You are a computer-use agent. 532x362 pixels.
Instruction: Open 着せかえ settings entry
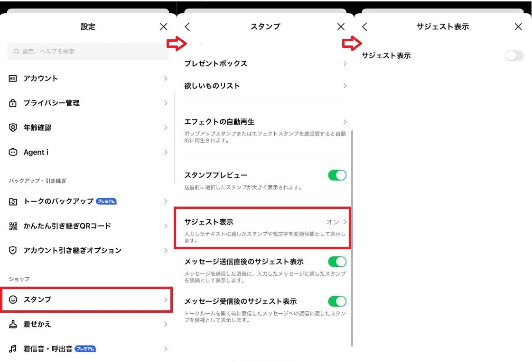click(x=88, y=324)
